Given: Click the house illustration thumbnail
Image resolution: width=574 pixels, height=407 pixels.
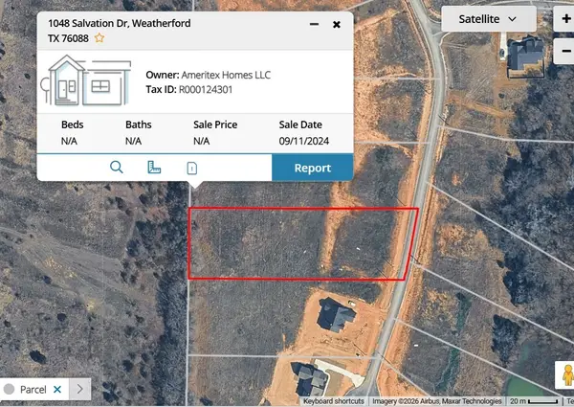Looking at the screenshot, I should click(86, 80).
